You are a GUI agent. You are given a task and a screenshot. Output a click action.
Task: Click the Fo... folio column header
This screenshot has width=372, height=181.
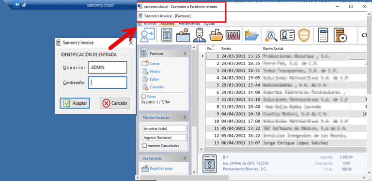pyautogui.click(x=213, y=49)
